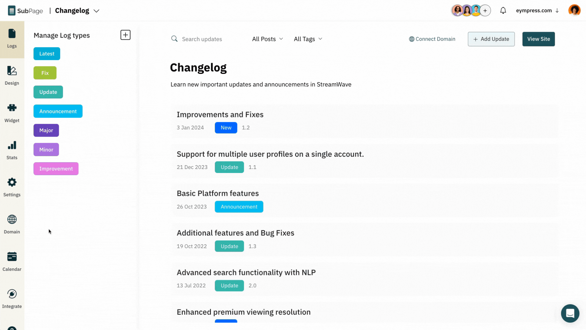Add a new log type with plus icon

coord(125,35)
